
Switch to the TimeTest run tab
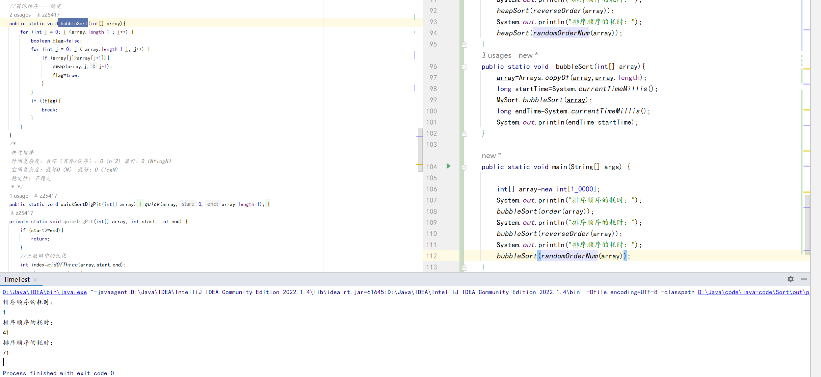pos(17,280)
